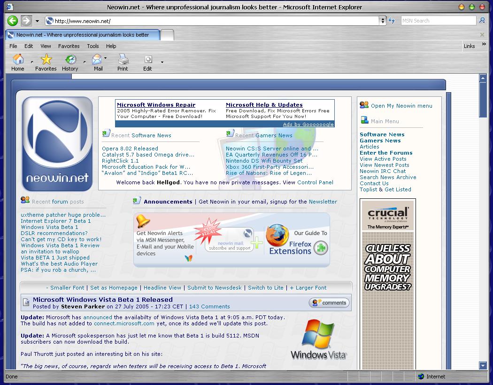The height and width of the screenshot is (385, 493).
Task: Click the Firefox logo icon
Action: pyautogui.click(x=277, y=235)
